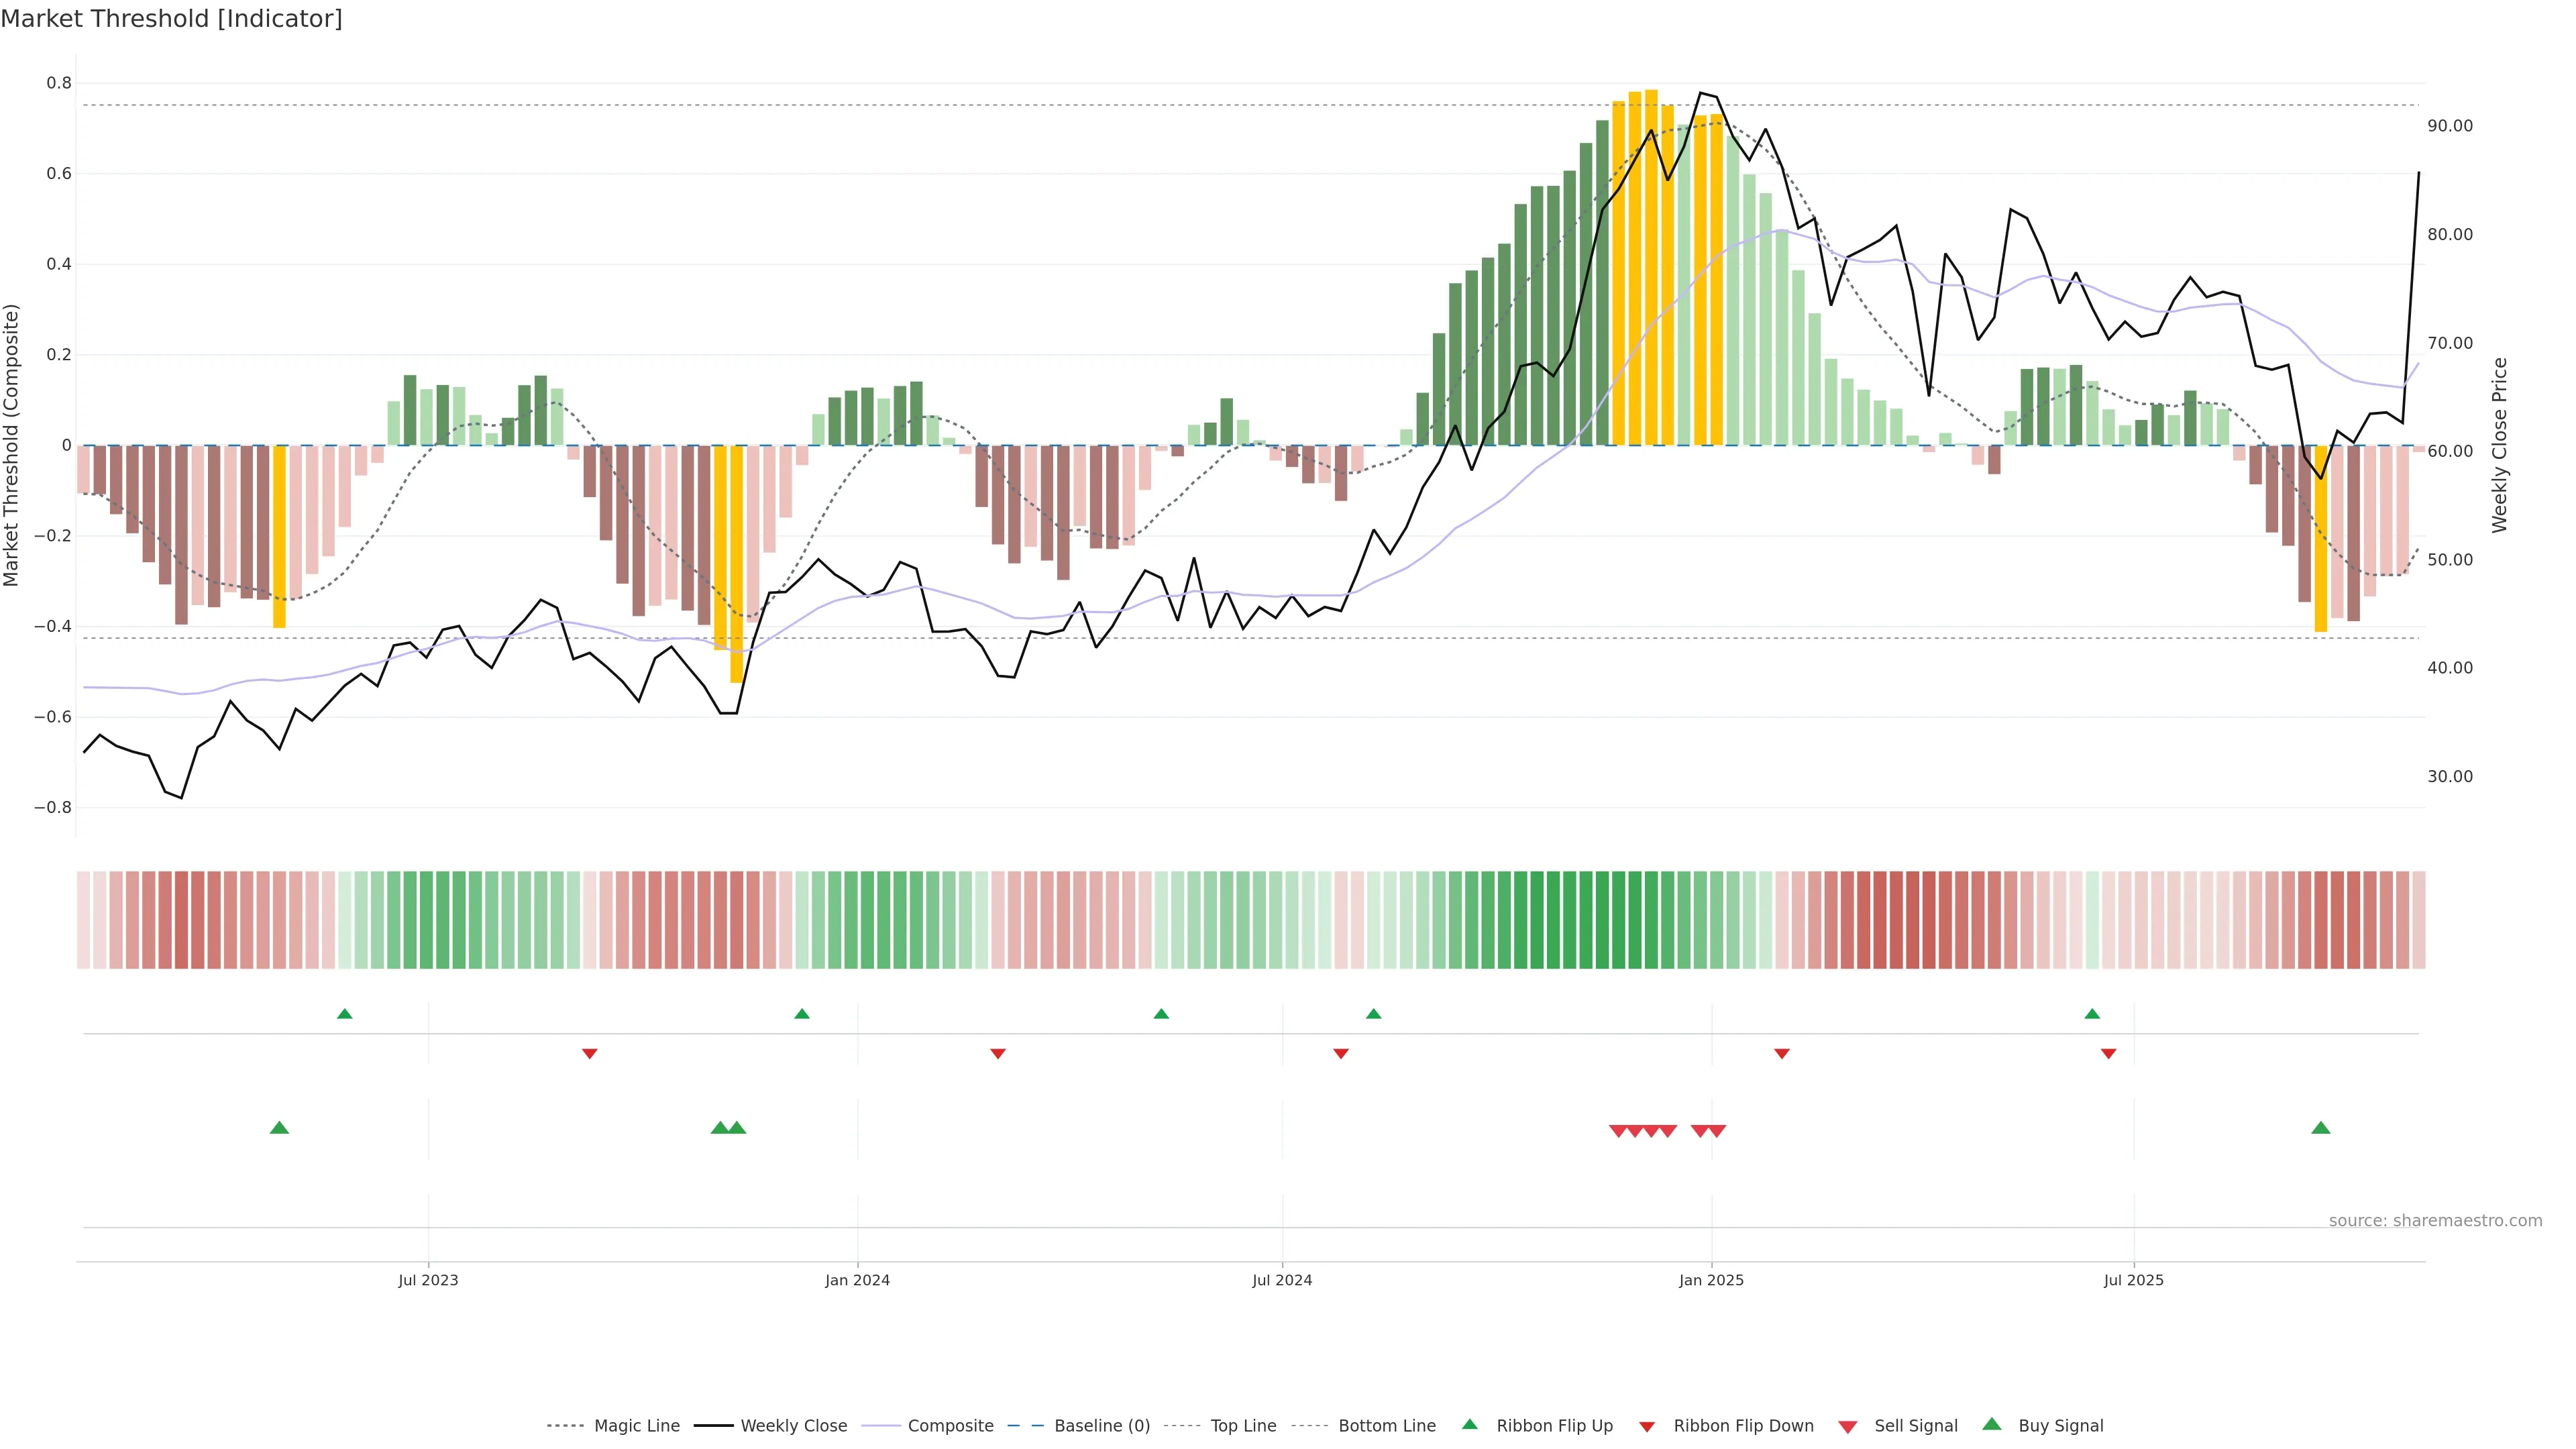Hide the Bottom Line series via legend
The height and width of the screenshot is (1449, 2576).
click(x=1386, y=1426)
